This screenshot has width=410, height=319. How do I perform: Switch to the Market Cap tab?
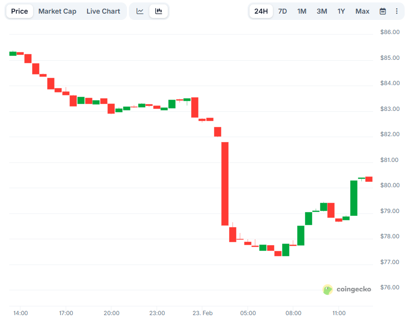pyautogui.click(x=57, y=11)
